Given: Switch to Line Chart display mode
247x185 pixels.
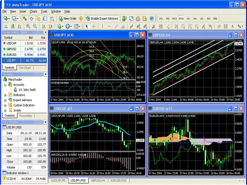Looking at the screenshot, I should 20,26.
